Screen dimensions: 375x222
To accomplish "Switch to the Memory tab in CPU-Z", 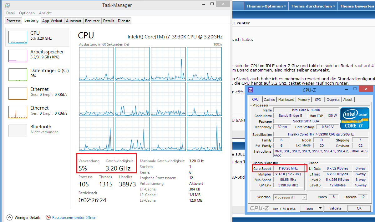I will click(x=303, y=100).
